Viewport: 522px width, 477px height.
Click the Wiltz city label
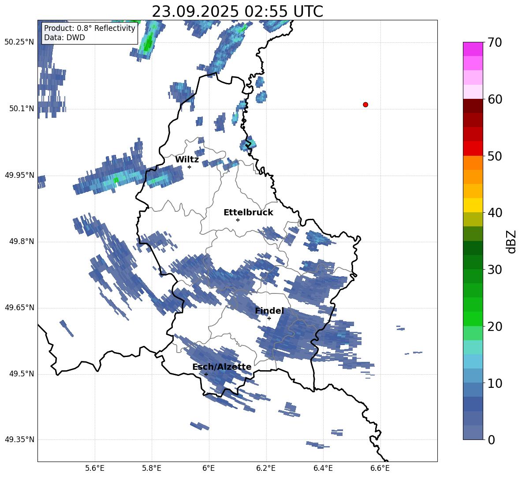pyautogui.click(x=187, y=160)
